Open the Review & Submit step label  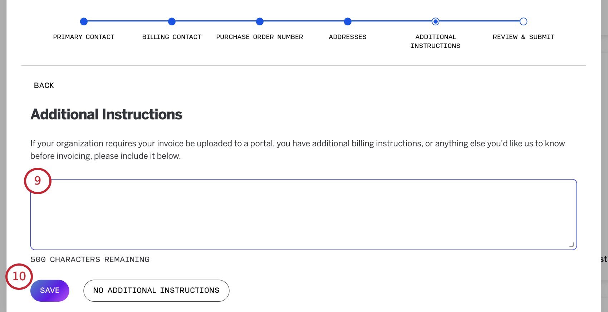pos(523,37)
